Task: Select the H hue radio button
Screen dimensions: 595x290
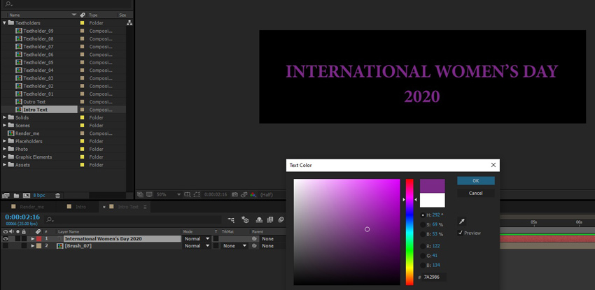Action: [x=423, y=215]
